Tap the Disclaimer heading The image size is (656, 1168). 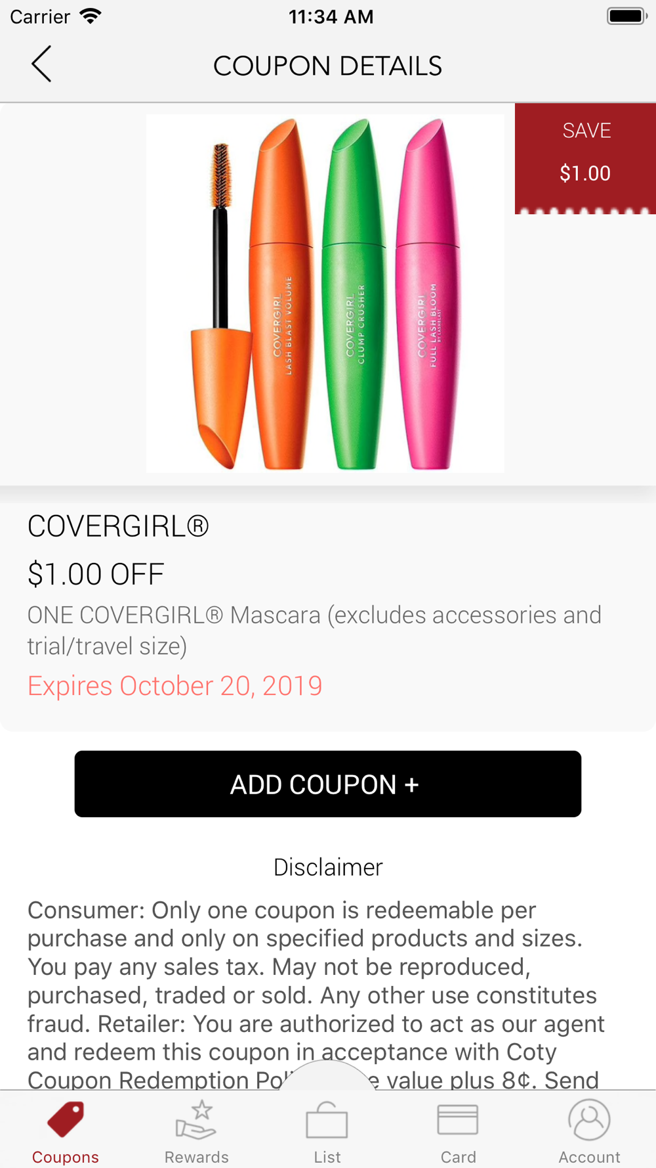[328, 867]
